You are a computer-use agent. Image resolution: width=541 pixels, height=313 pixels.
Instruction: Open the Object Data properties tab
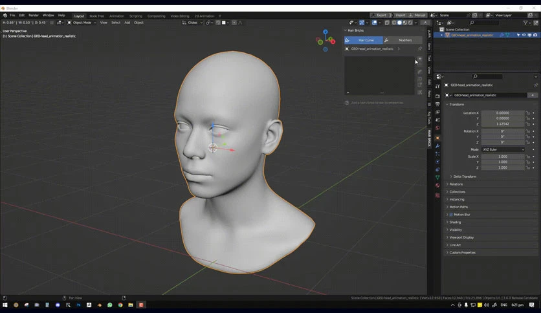[x=437, y=178]
